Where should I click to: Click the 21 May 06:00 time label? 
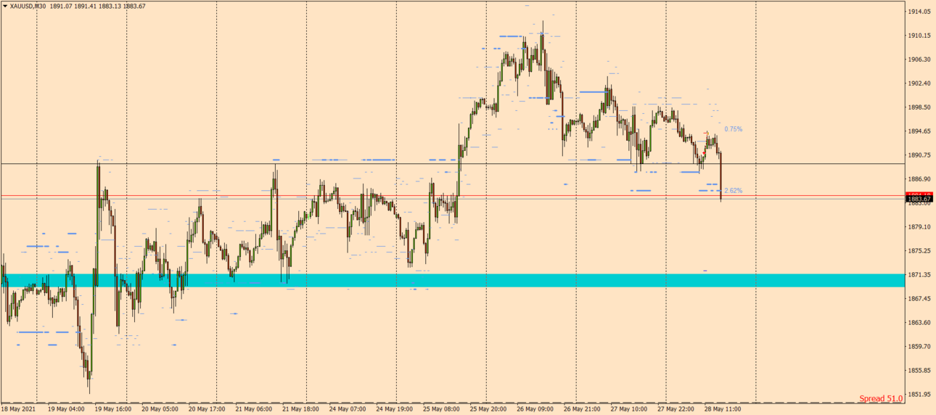254,409
